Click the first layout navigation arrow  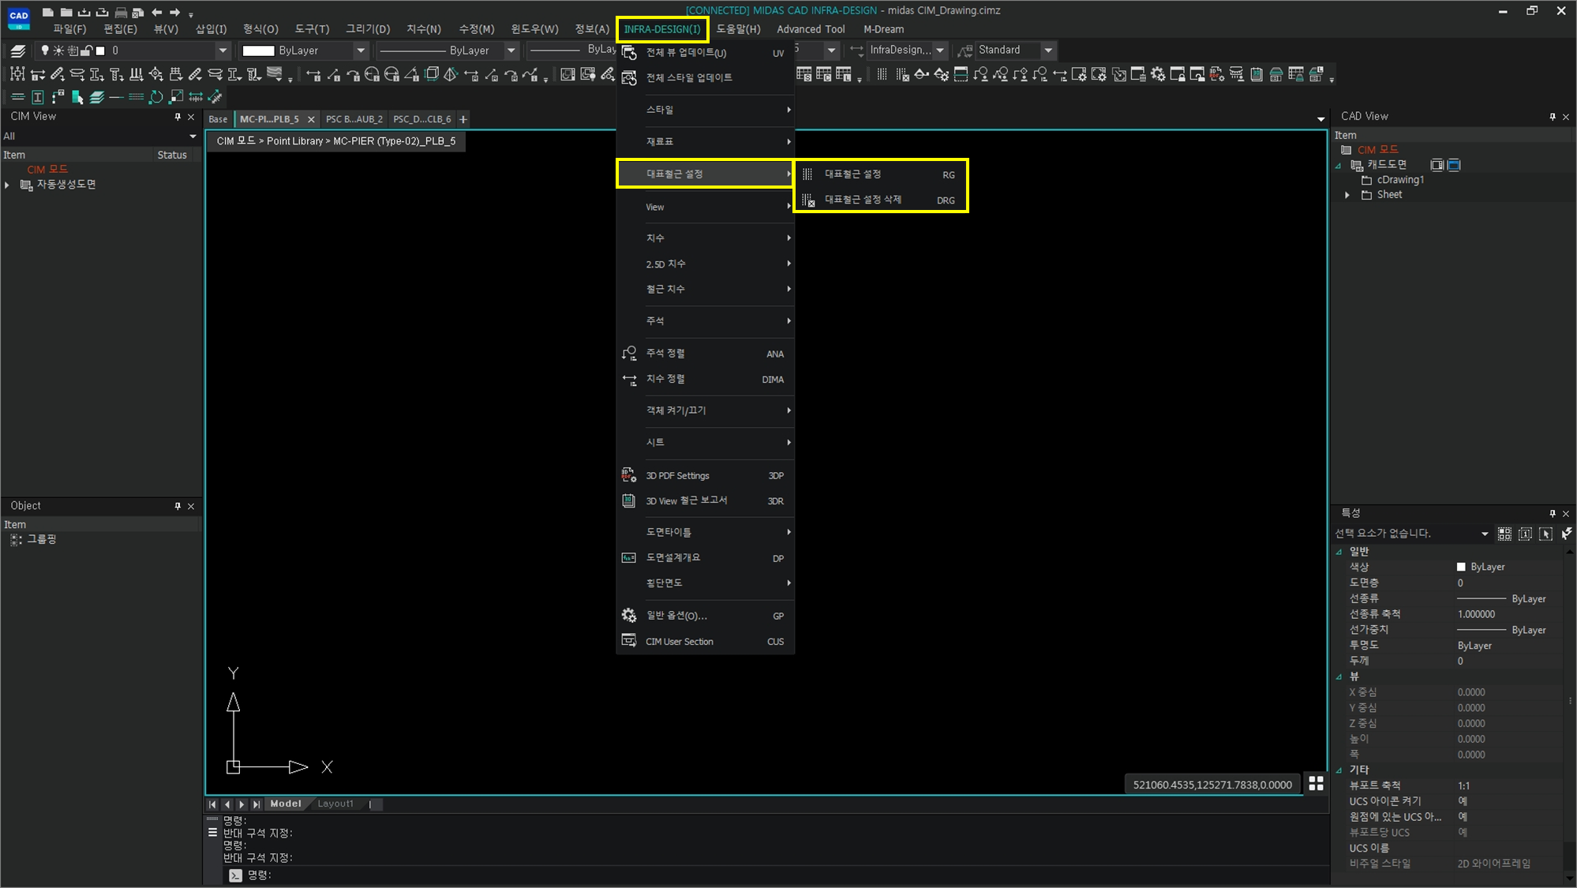point(212,804)
